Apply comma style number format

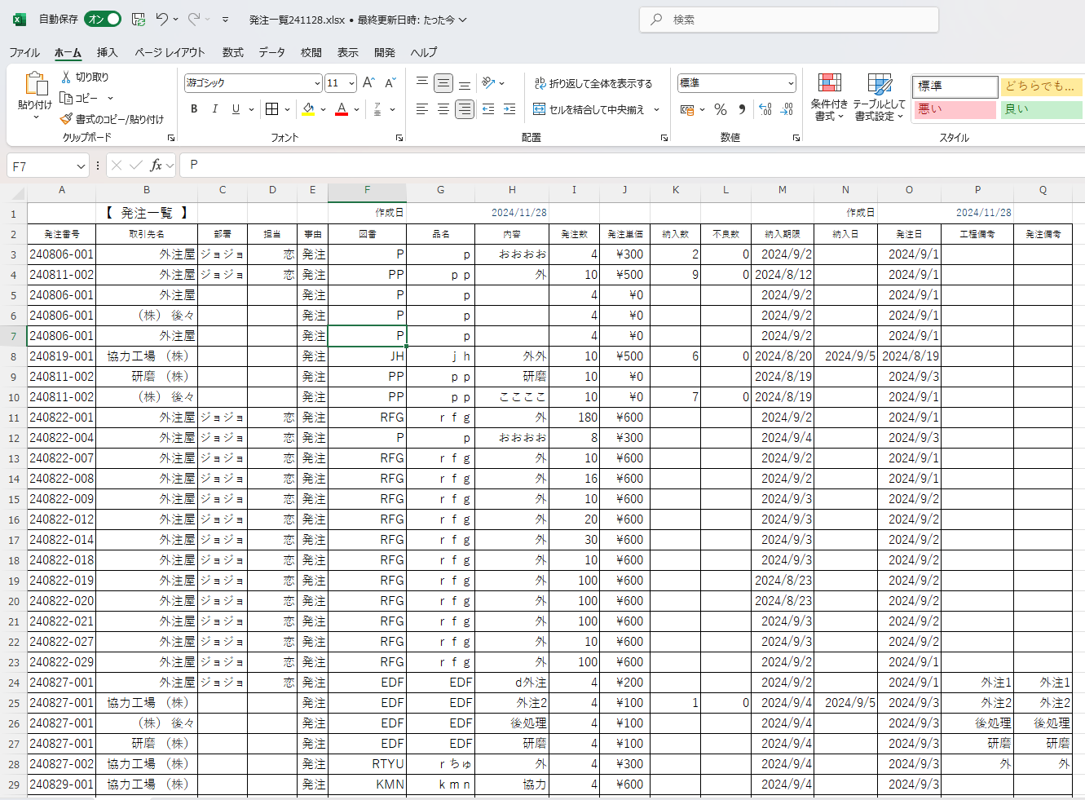742,108
